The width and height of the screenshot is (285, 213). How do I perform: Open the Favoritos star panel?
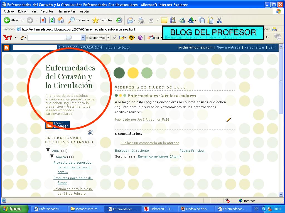coord(102,20)
